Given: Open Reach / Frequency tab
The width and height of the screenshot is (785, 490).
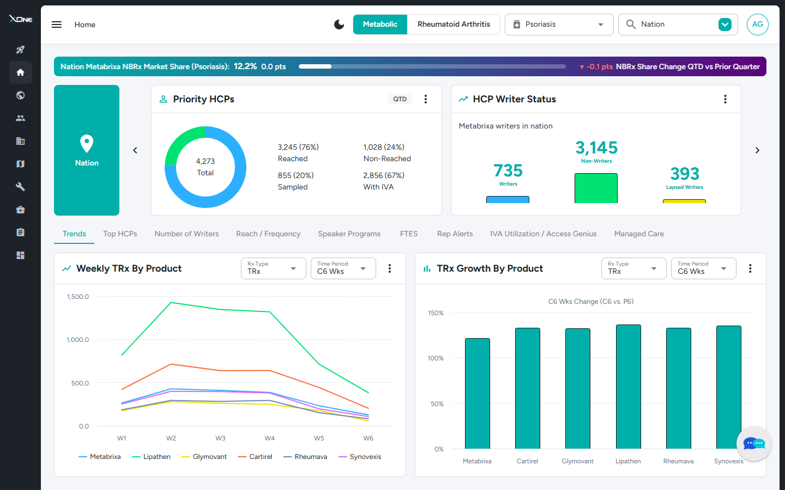Looking at the screenshot, I should click(268, 234).
